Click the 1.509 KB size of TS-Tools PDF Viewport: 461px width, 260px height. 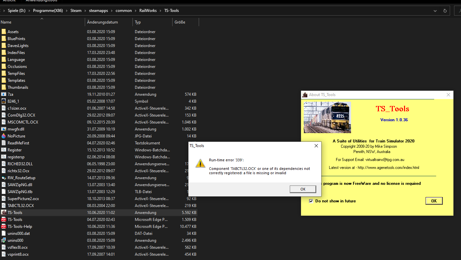click(x=189, y=220)
